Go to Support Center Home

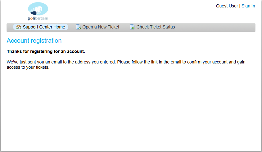click(44, 27)
